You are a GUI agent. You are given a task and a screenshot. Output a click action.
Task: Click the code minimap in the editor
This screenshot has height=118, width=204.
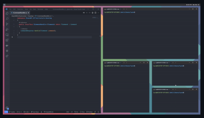96,18
